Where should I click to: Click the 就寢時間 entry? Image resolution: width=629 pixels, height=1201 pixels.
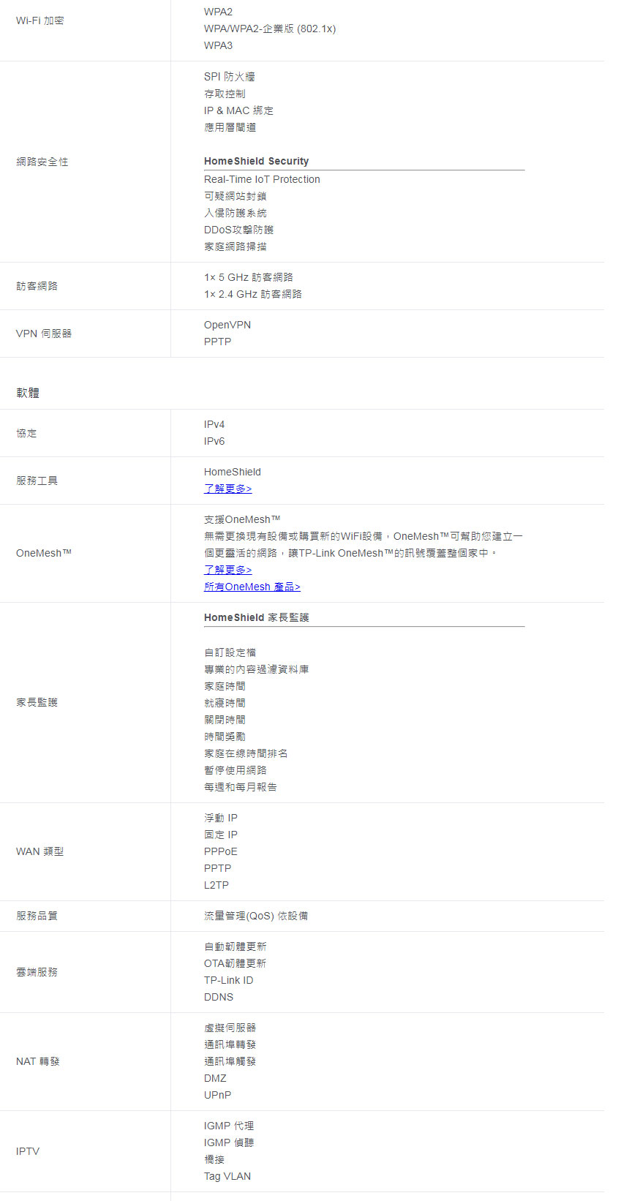[225, 703]
